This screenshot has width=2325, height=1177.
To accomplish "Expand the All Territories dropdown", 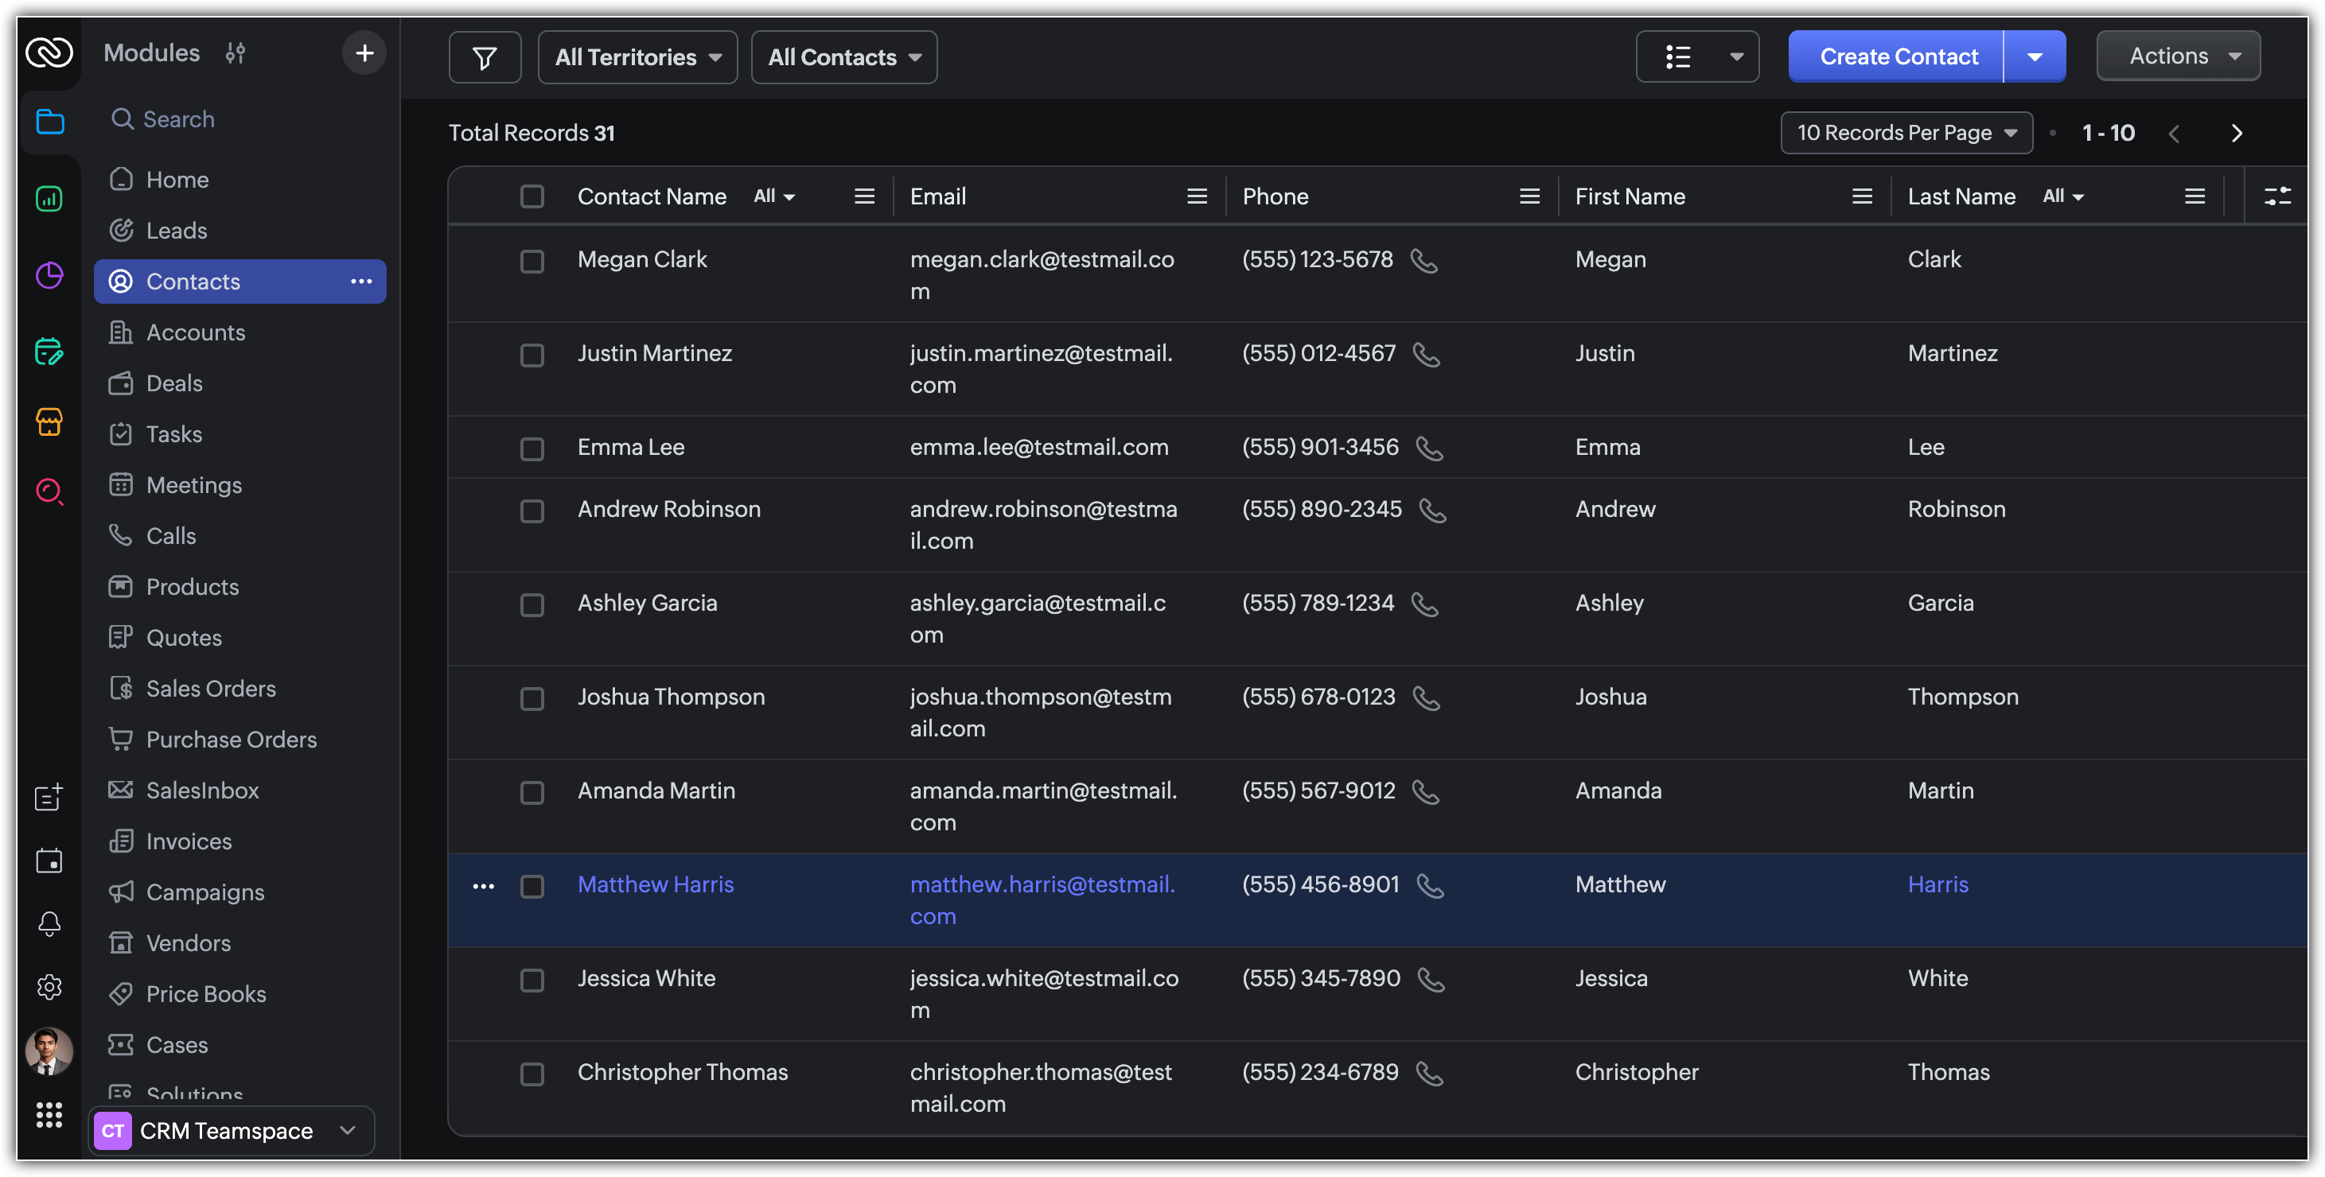I will click(x=637, y=58).
